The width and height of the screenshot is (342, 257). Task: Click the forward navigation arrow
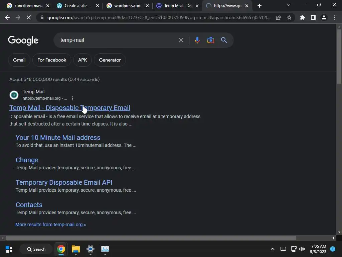18,17
